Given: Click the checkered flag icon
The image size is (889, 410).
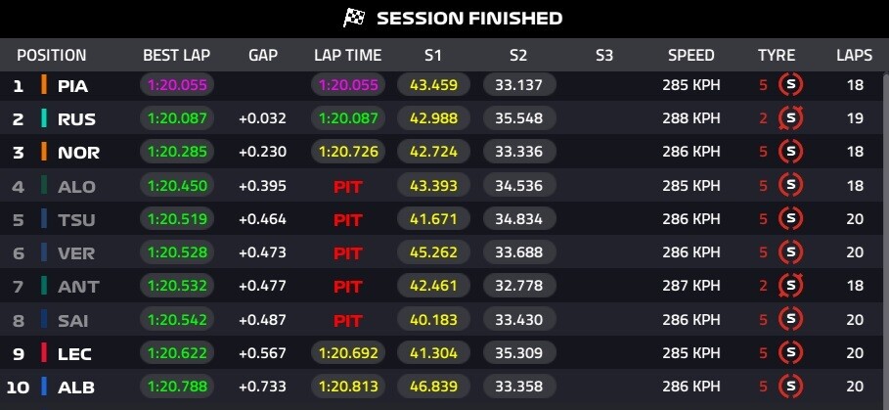Looking at the screenshot, I should click(354, 18).
